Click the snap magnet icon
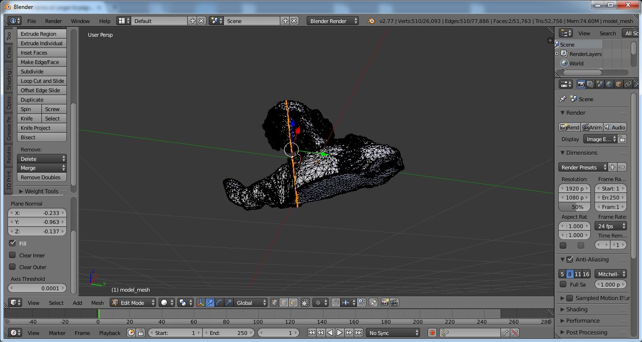Viewport: 642px width, 342px height. [335, 302]
